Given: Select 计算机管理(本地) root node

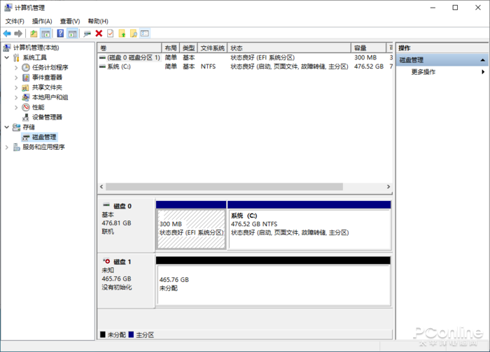Looking at the screenshot, I should point(36,48).
